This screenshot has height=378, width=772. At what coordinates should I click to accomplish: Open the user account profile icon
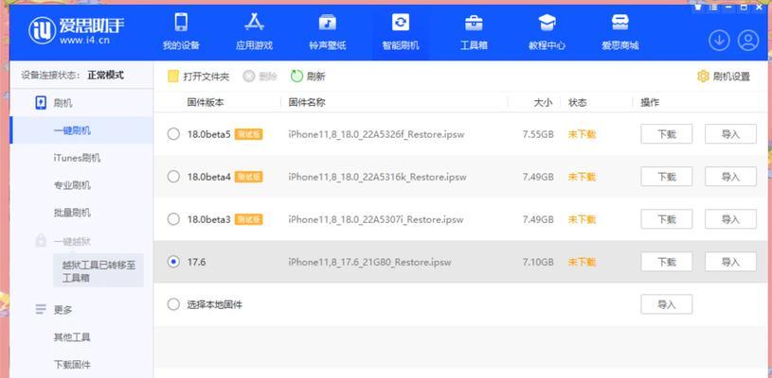point(748,41)
